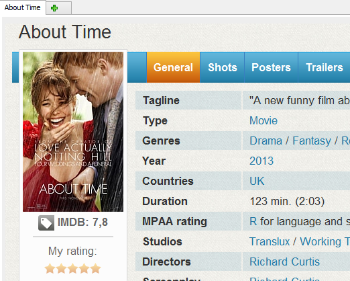This screenshot has height=281, width=350.
Task: Click the Type row label
Action: coord(155,121)
